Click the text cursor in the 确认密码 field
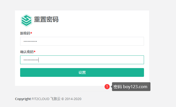The width and height of the screenshot is (176, 107). pyautogui.click(x=38, y=60)
